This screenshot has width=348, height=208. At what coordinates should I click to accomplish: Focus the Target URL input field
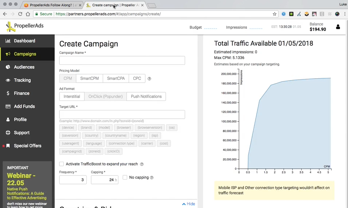[x=122, y=114]
